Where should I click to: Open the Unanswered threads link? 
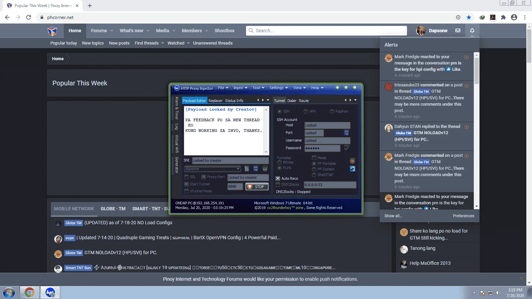213,43
